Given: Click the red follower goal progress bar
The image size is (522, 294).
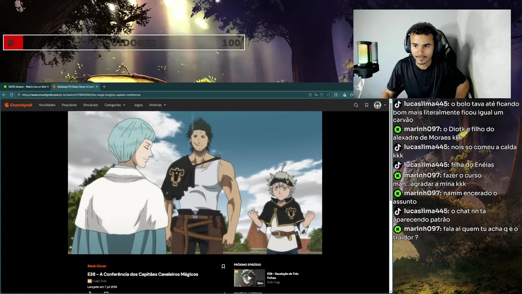Looking at the screenshot, I should (124, 42).
